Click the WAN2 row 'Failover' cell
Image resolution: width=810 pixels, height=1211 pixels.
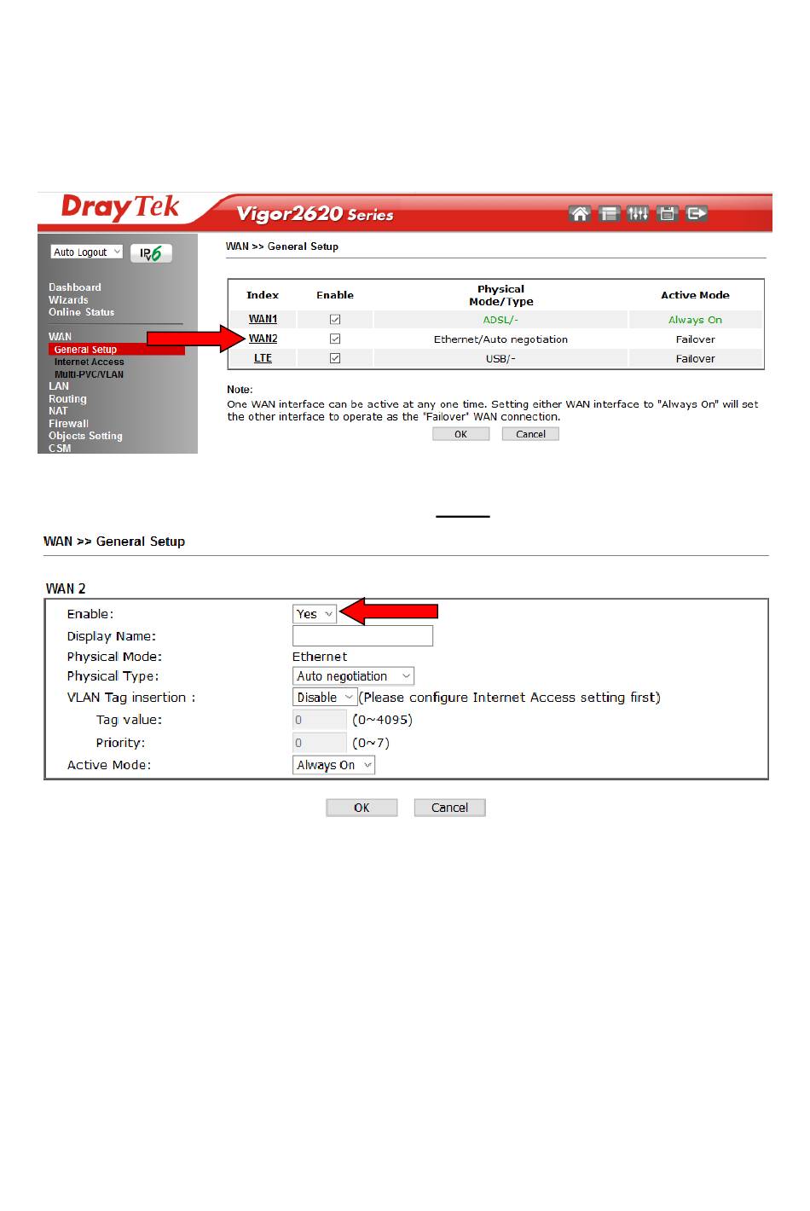(695, 339)
